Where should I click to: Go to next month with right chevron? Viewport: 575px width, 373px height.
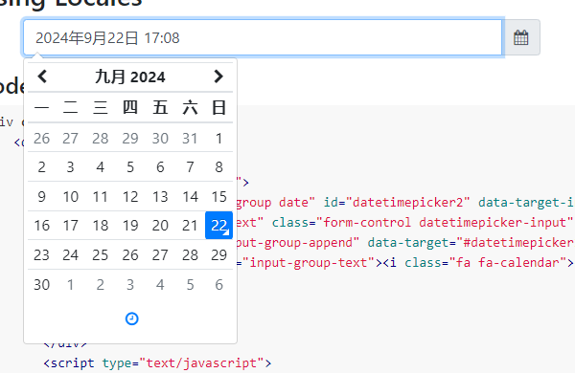click(x=218, y=77)
